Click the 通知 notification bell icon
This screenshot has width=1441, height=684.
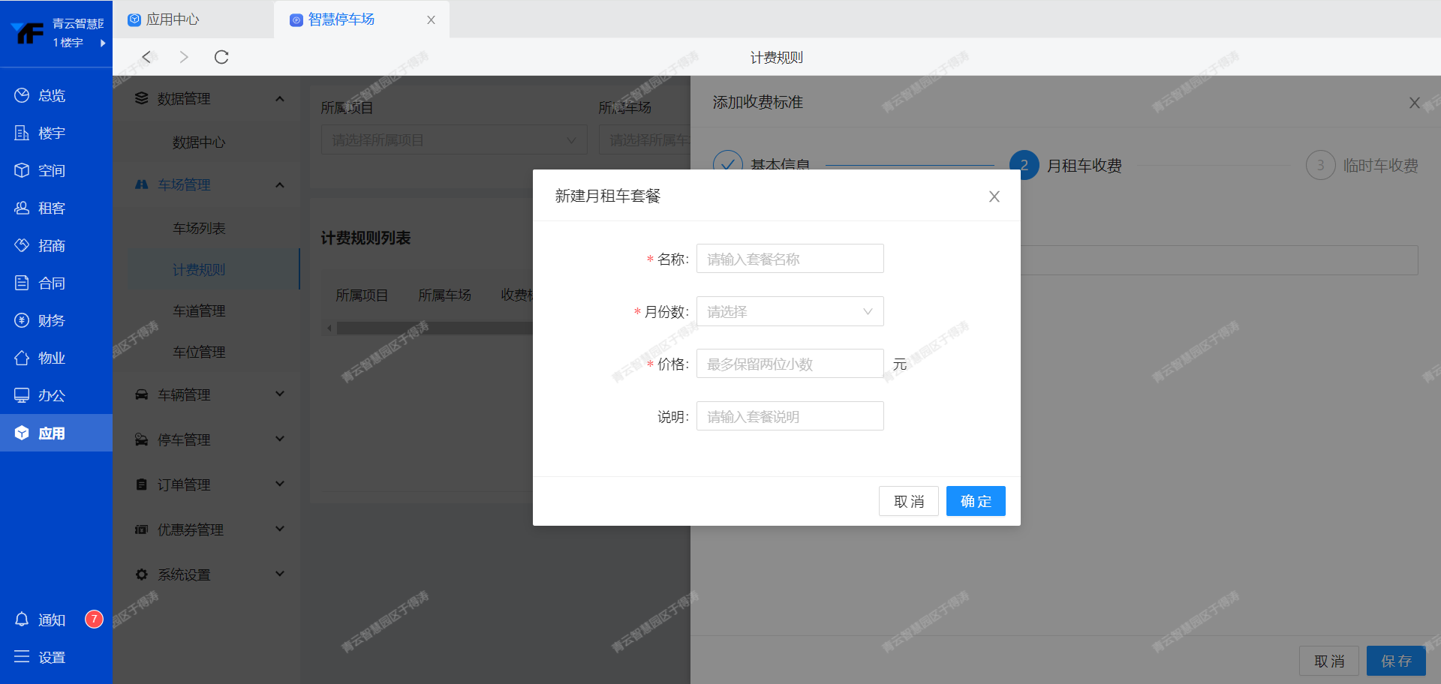[x=22, y=619]
